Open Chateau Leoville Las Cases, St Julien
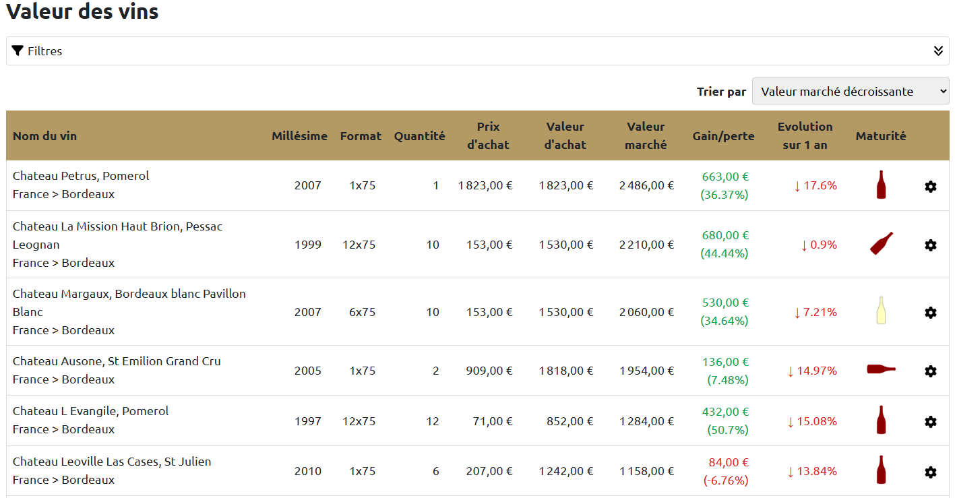 [112, 462]
